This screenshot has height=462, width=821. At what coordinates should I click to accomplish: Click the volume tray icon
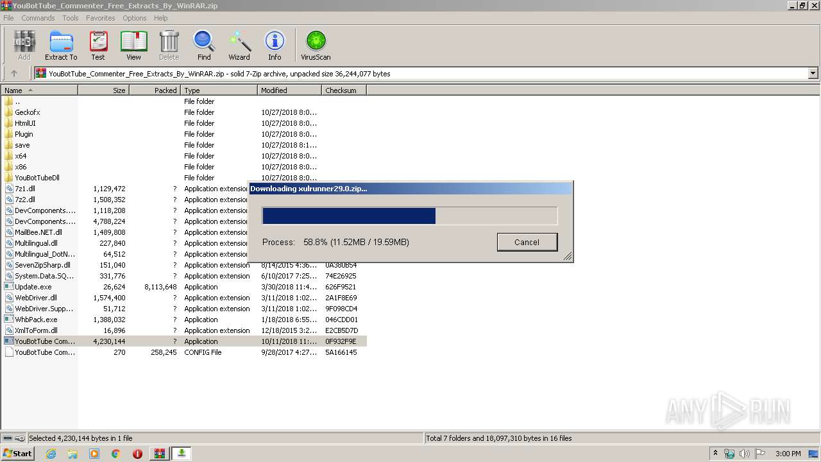pyautogui.click(x=744, y=454)
